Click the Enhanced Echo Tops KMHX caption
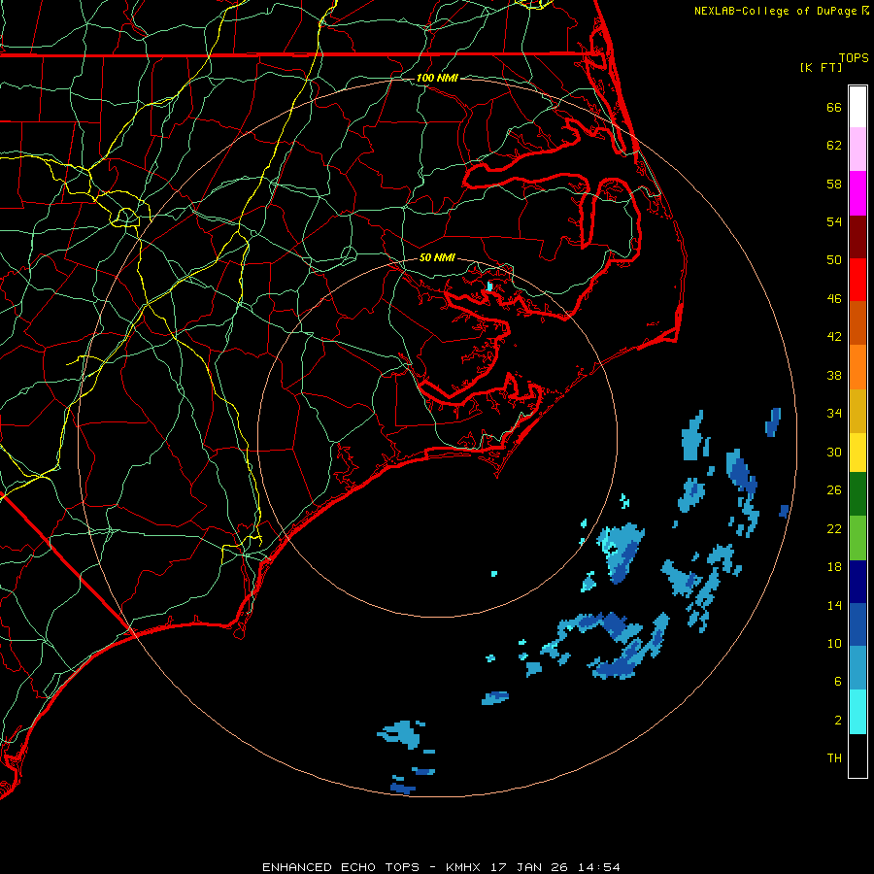 click(x=441, y=867)
